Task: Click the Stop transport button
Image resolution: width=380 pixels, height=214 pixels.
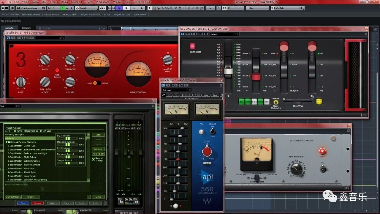Action: [126, 8]
